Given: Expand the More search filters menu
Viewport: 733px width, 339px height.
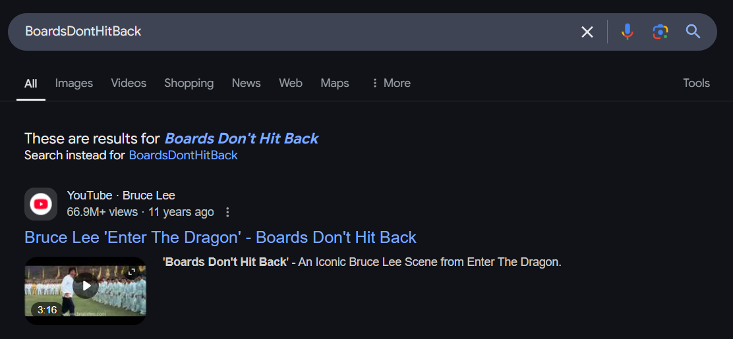Looking at the screenshot, I should (x=391, y=83).
